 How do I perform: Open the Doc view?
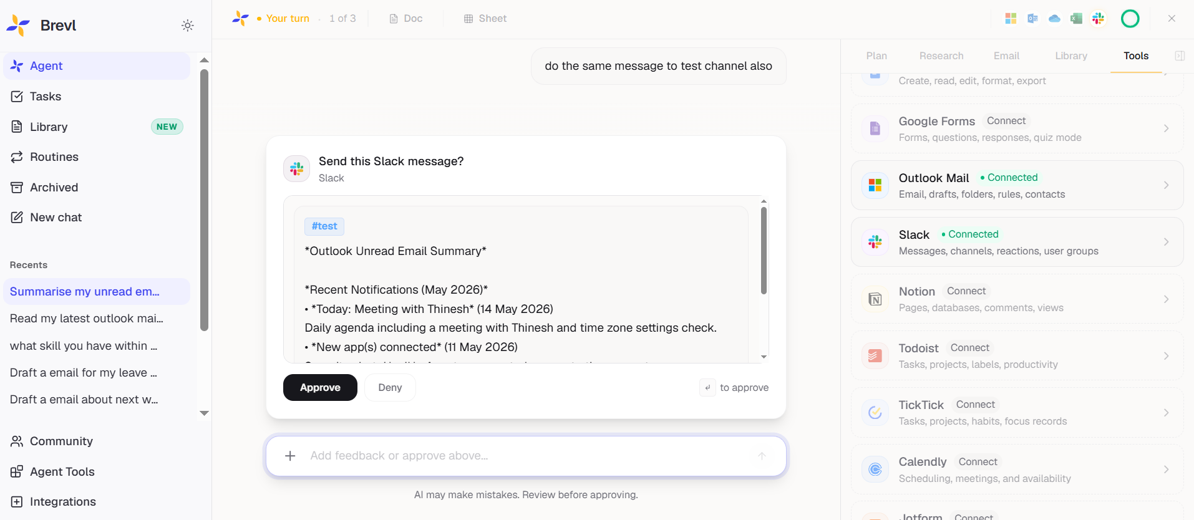pos(406,19)
